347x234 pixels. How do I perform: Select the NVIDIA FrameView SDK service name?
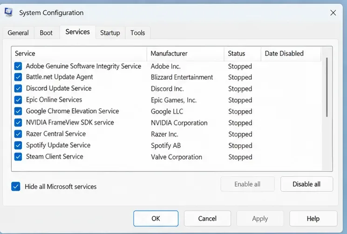[70, 122]
